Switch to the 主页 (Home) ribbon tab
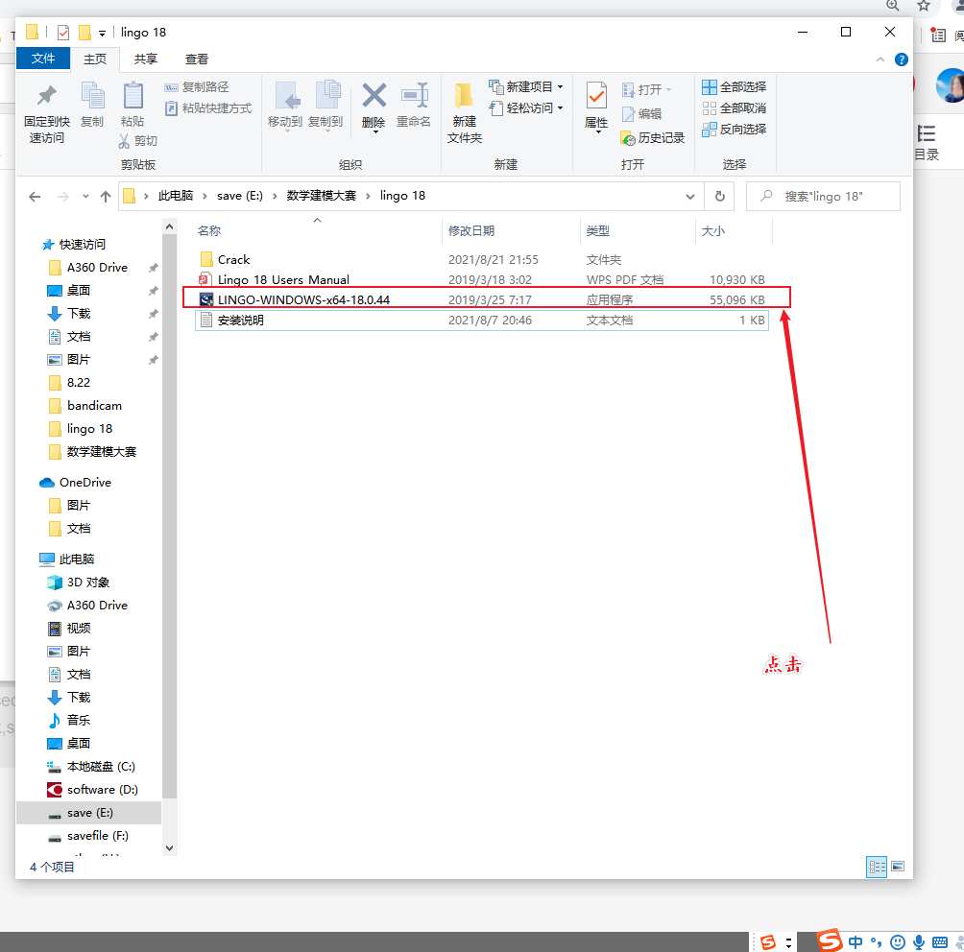Viewport: 964px width, 952px height. 95,59
